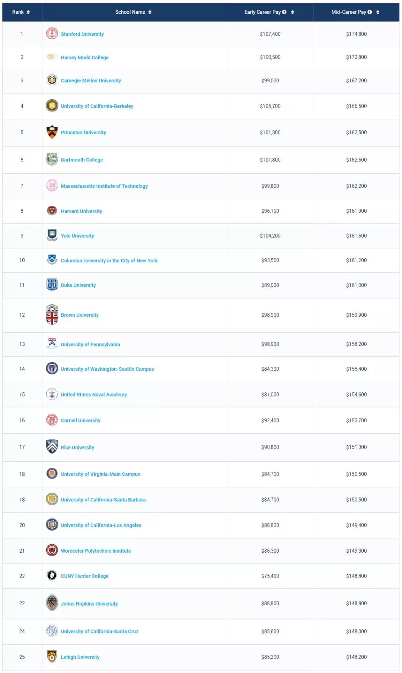Click the Early Career Pay info icon
This screenshot has height=673, width=402.
pyautogui.click(x=284, y=12)
